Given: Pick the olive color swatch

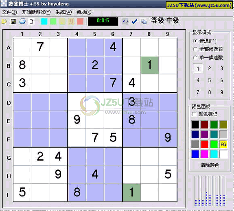Looking at the screenshot, I should point(223,125).
